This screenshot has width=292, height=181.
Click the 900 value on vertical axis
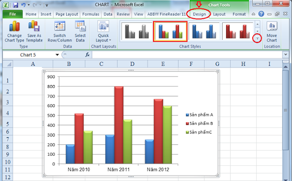tap(51, 77)
